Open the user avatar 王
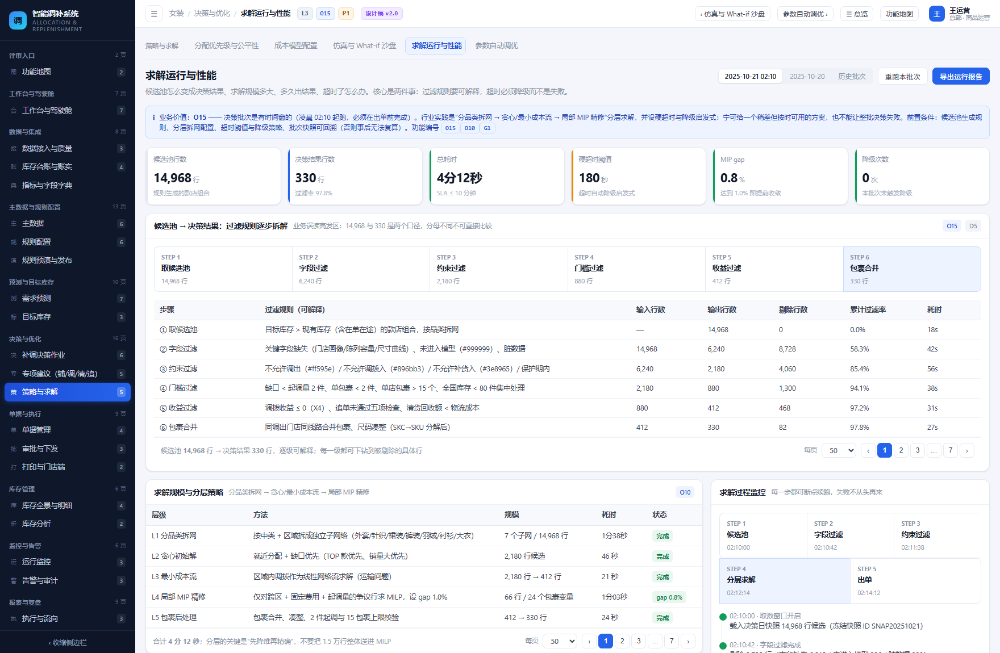 [x=937, y=14]
